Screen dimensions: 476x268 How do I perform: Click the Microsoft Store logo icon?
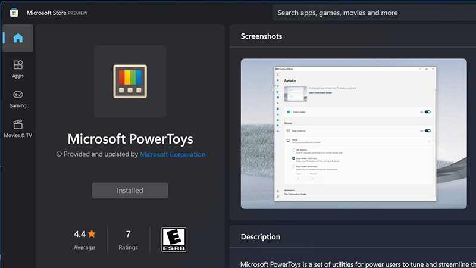[14, 13]
